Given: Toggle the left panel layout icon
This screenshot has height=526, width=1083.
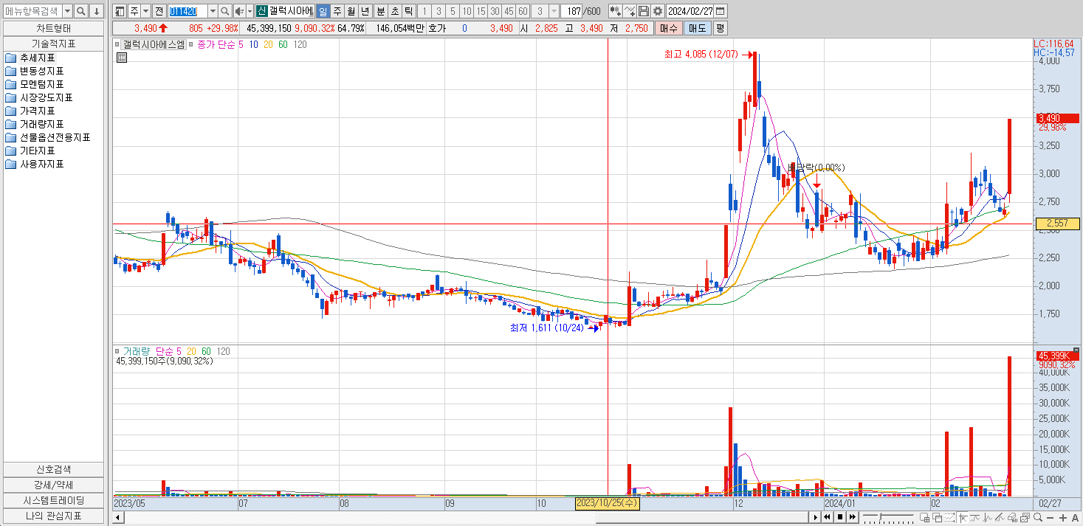Looking at the screenshot, I should click(x=120, y=11).
